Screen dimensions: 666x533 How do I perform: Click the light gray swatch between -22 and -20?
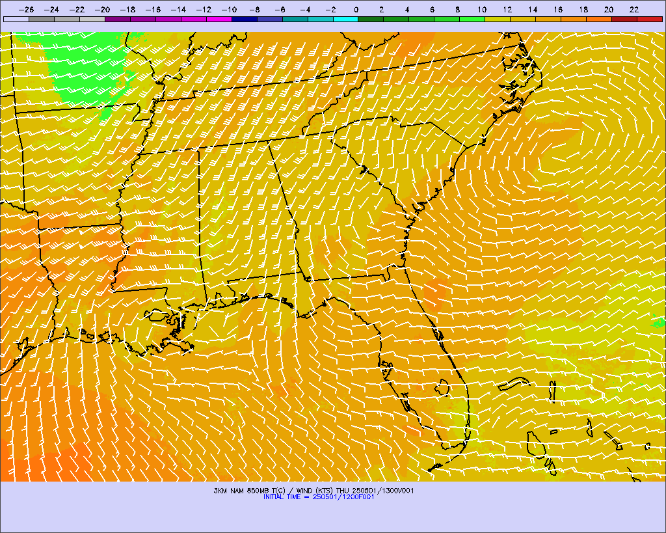[92, 19]
